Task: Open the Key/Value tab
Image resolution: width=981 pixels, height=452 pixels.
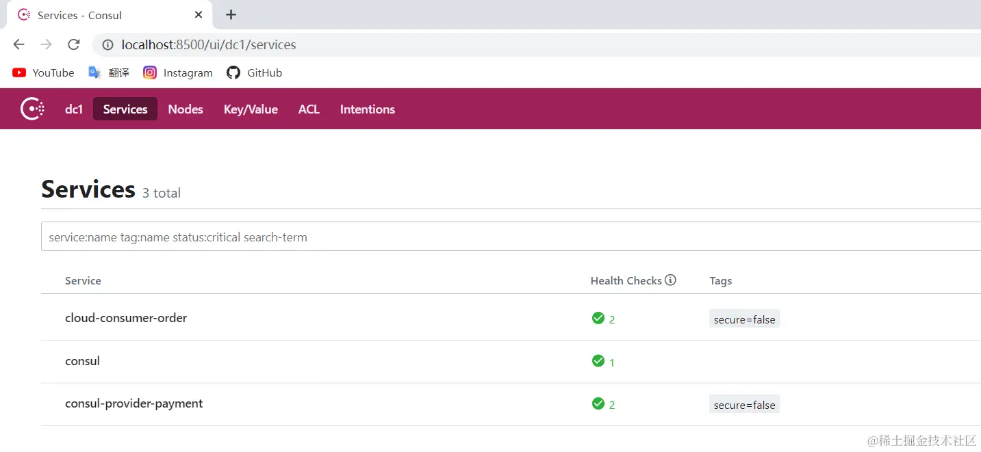Action: pyautogui.click(x=251, y=109)
